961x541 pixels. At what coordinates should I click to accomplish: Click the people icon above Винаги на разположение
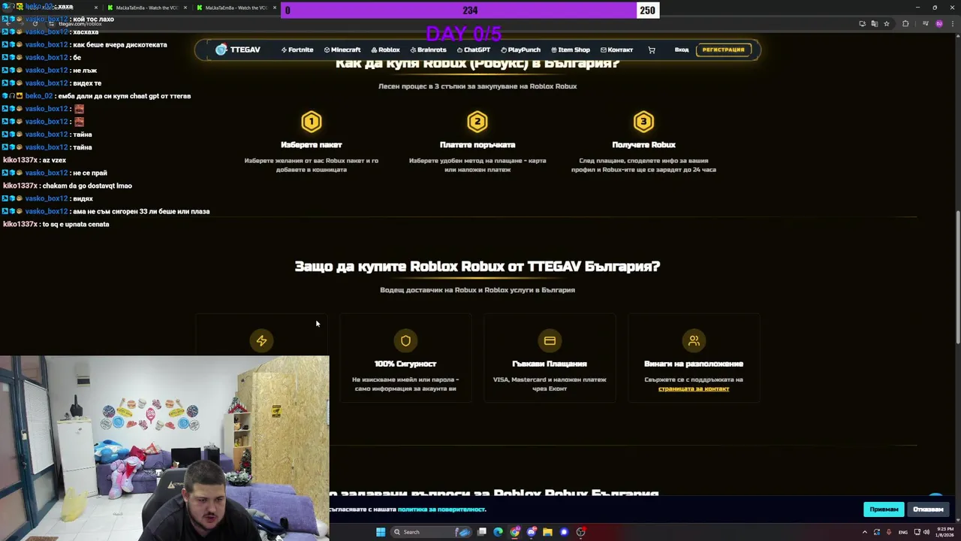(694, 340)
